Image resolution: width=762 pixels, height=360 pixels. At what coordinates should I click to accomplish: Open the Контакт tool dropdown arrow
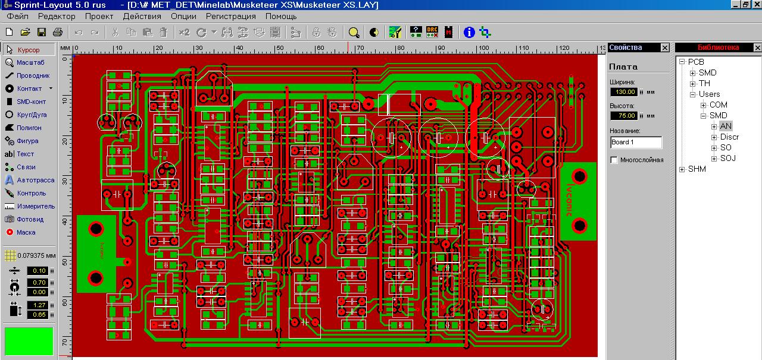click(51, 89)
